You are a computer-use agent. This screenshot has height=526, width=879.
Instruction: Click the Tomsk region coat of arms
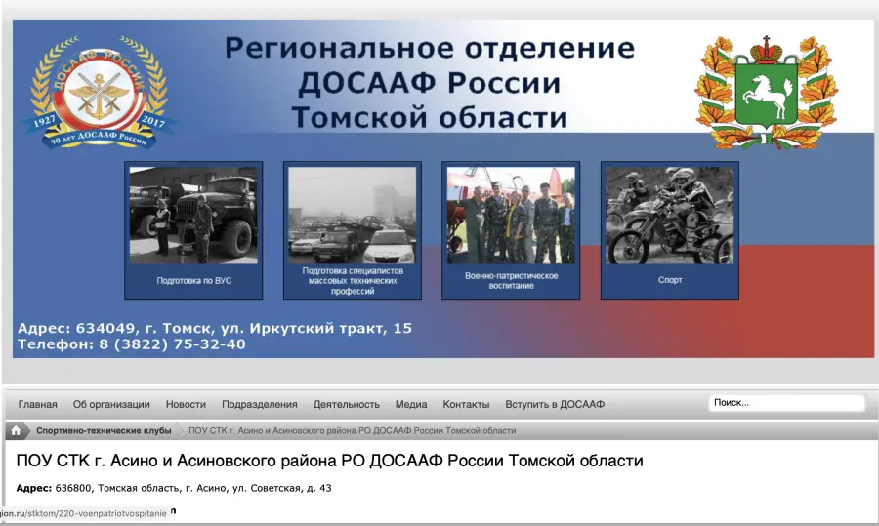pyautogui.click(x=767, y=93)
